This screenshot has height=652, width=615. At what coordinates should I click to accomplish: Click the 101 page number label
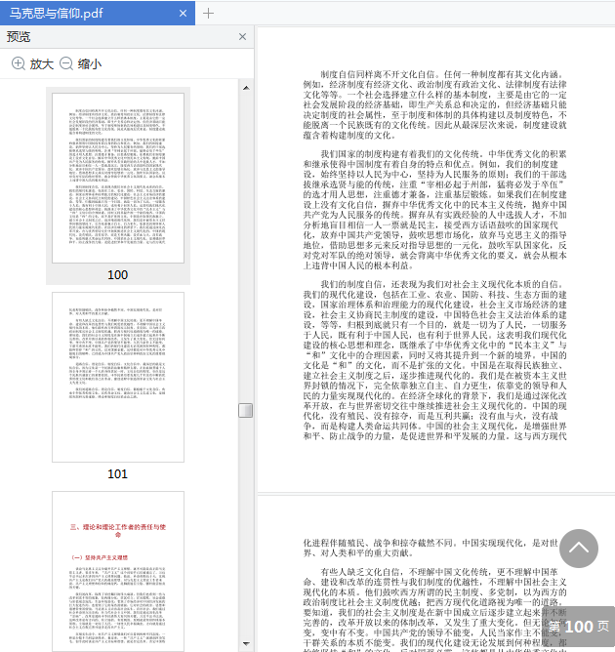[x=118, y=474]
